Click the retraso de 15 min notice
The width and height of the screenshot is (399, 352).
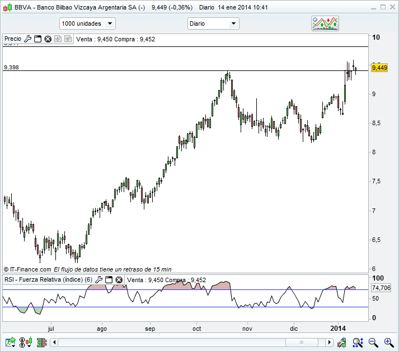[112, 269]
